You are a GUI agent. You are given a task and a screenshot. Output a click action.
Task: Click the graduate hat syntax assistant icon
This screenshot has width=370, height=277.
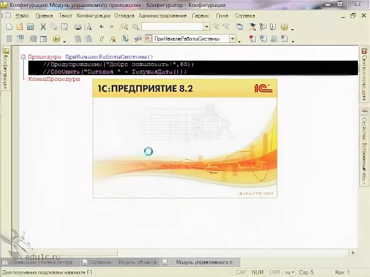pos(252,27)
